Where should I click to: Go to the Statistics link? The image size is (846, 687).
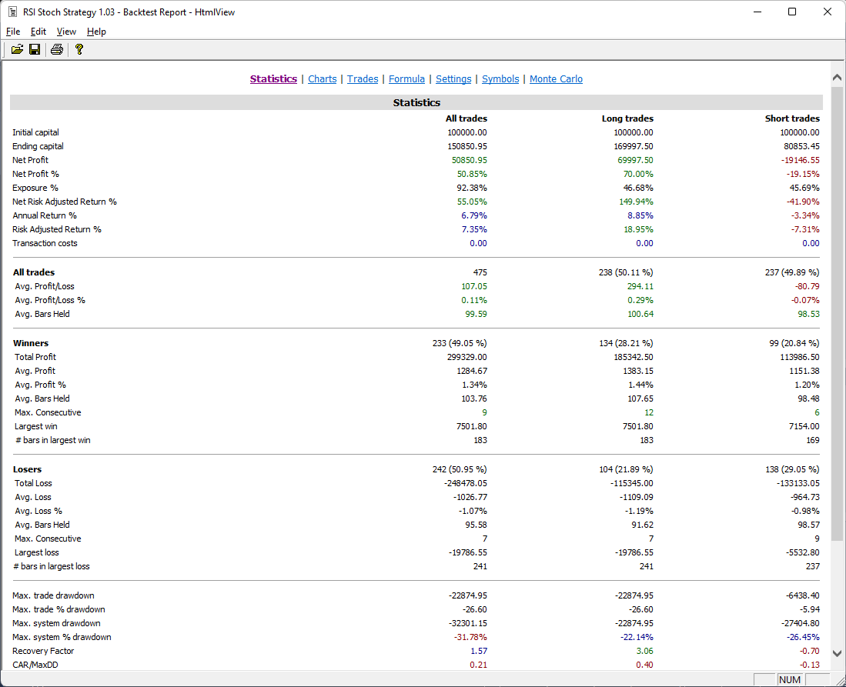click(x=273, y=78)
